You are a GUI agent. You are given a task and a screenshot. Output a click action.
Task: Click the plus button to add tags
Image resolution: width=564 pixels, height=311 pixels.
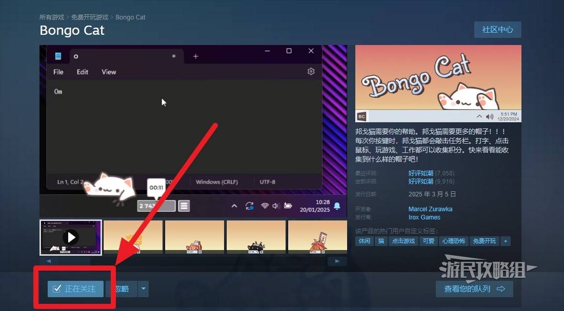coord(506,241)
